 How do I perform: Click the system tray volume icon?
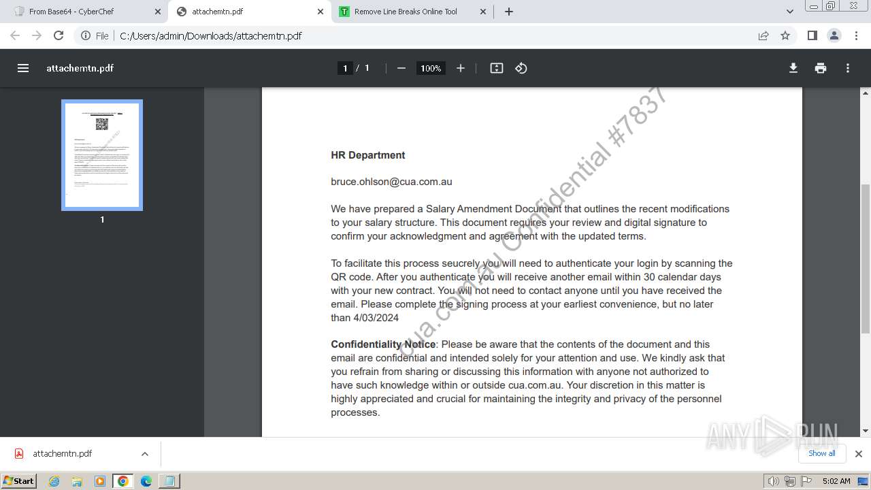[774, 481]
